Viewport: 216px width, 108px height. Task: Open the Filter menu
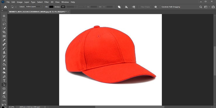[x=47, y=2]
